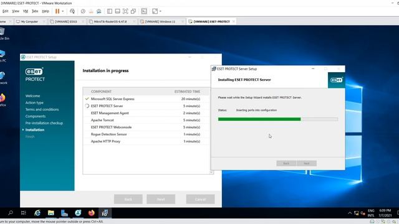The image size is (399, 224).
Task: Open the Network desktop icon
Action: tap(3, 78)
